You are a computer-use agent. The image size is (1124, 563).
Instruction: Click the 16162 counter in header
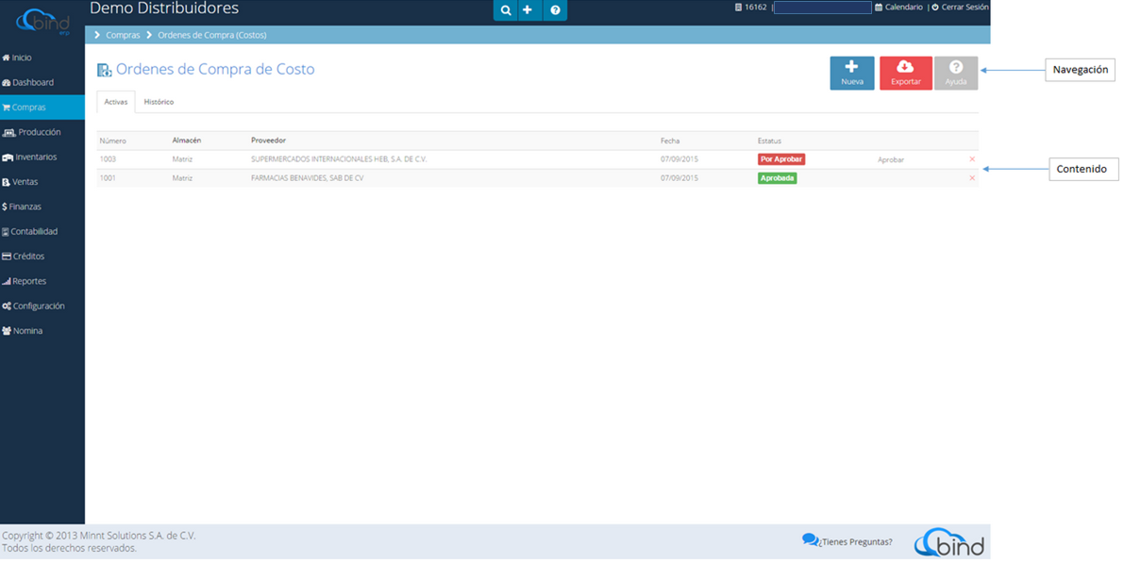(750, 8)
